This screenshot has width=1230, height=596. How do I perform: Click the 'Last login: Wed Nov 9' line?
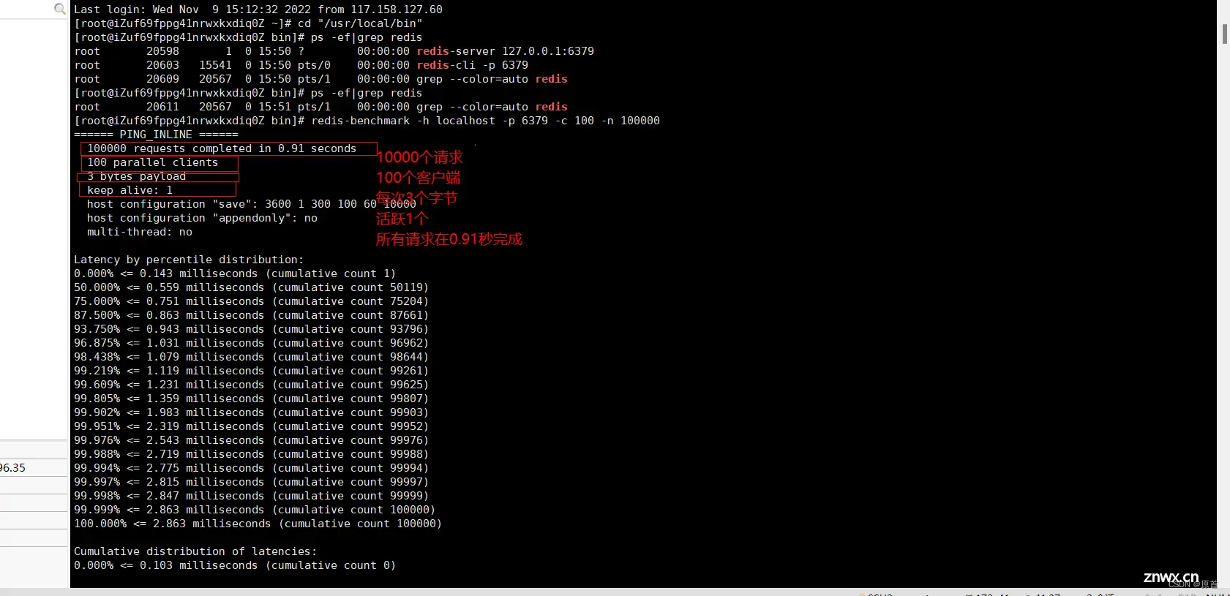coord(258,10)
